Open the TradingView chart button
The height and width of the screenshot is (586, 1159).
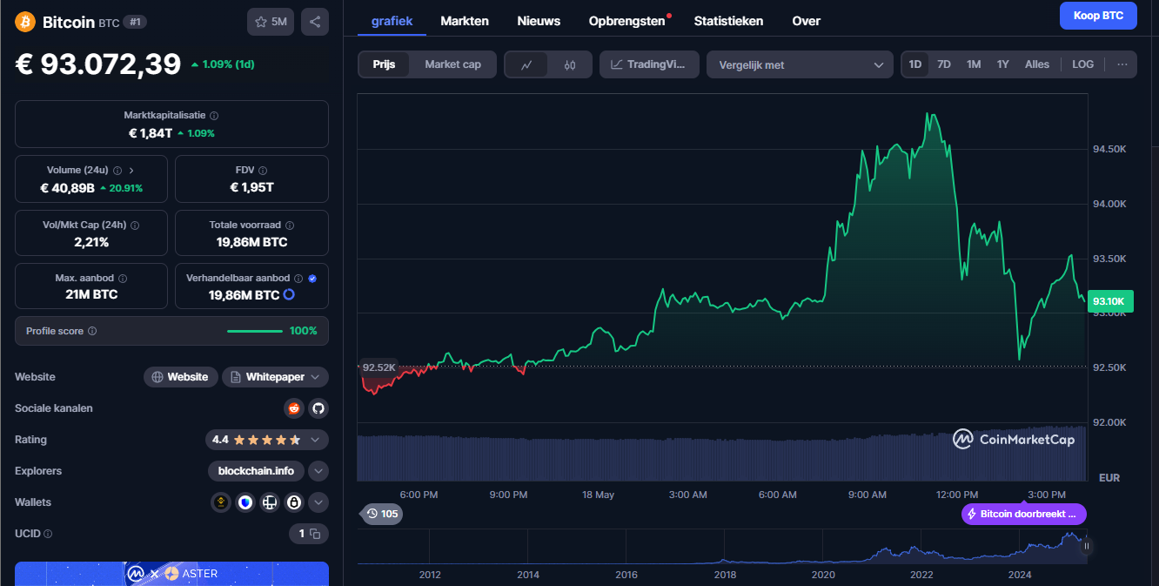point(649,64)
